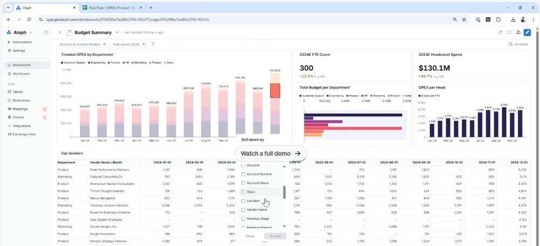Refresh the dashboard with reload icon
540x246 pixels.
click(x=501, y=32)
